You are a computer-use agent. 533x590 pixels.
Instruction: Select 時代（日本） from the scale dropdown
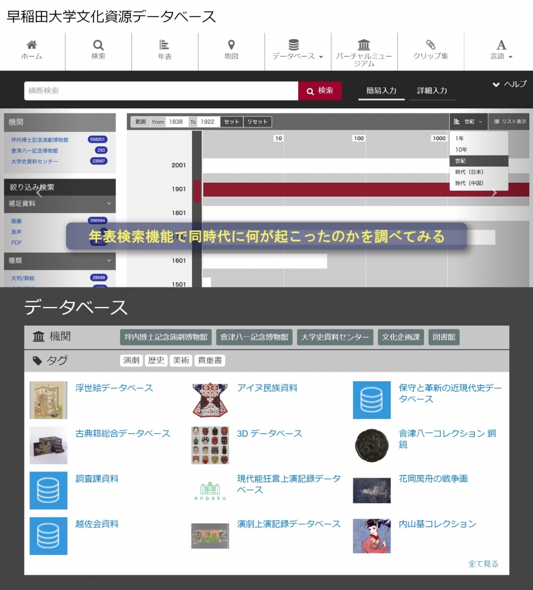tap(479, 172)
